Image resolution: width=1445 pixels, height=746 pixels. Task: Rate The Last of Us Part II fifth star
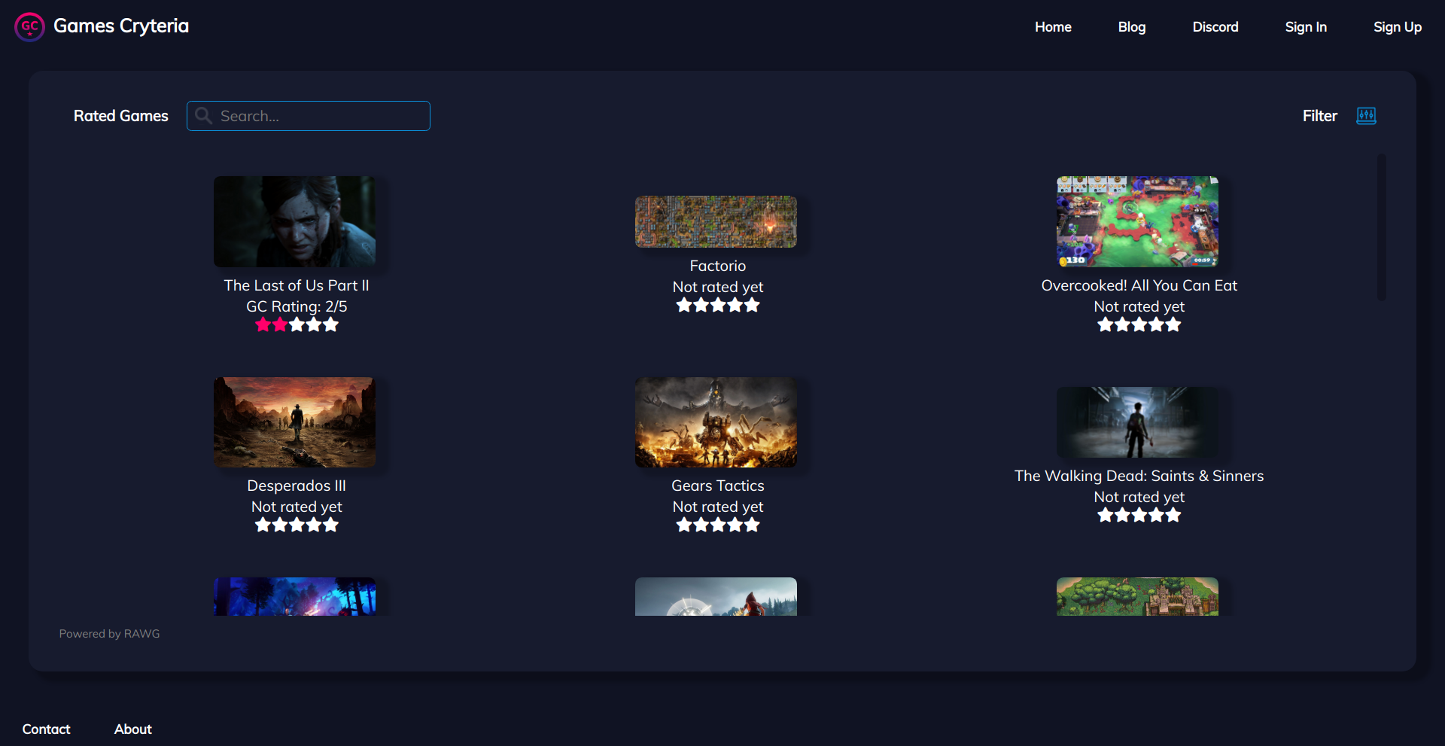coord(330,325)
